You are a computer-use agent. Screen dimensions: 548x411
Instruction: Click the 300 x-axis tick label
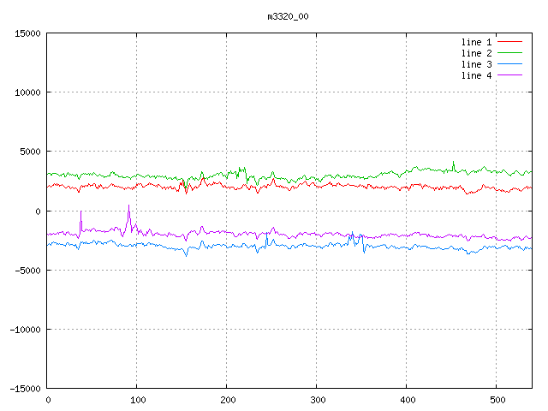tap(318, 400)
